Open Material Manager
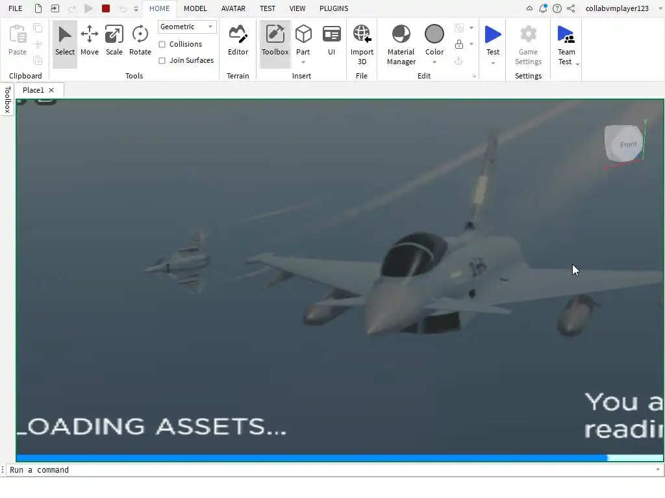Viewport: 665px width, 498px height. tap(401, 45)
